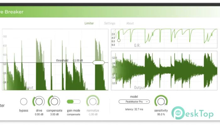Switch to the Limiter tab
This screenshot has height=125, width=220.
coord(89,23)
